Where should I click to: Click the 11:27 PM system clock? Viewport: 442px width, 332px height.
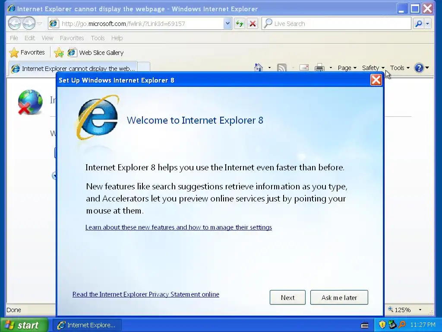[x=423, y=325]
